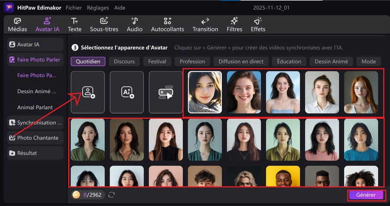Select the woman avatar on peach background
The image size is (390, 206).
(x=166, y=176)
